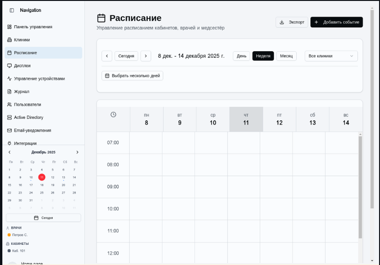
Task: Click the 07:00 time label
Action: pyautogui.click(x=113, y=143)
